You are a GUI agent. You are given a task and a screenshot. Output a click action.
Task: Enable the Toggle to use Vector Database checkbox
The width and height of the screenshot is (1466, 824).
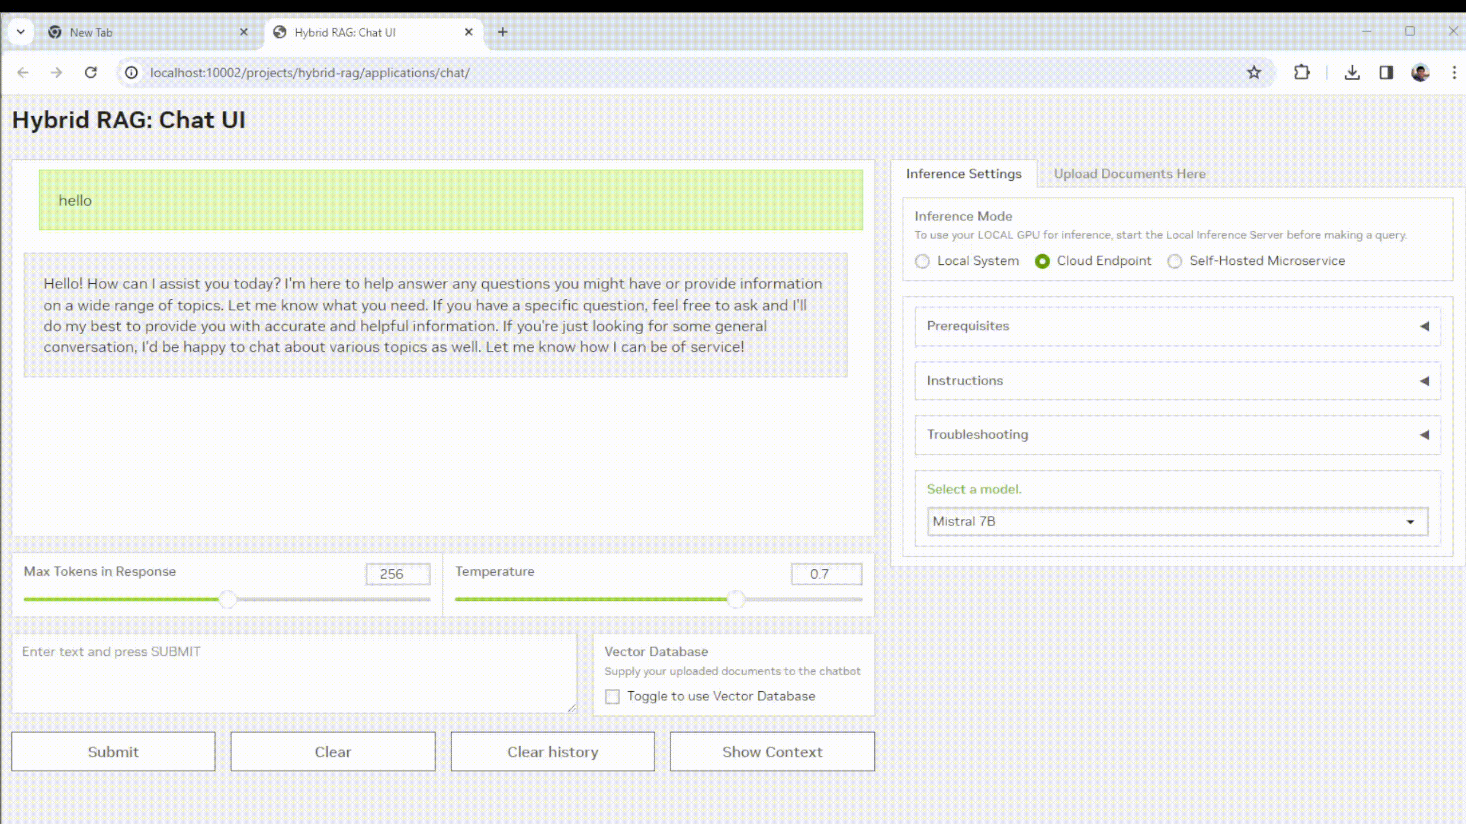point(612,696)
